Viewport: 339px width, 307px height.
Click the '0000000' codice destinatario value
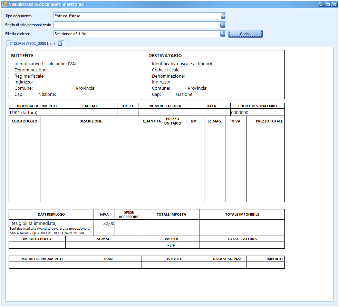tap(240, 112)
